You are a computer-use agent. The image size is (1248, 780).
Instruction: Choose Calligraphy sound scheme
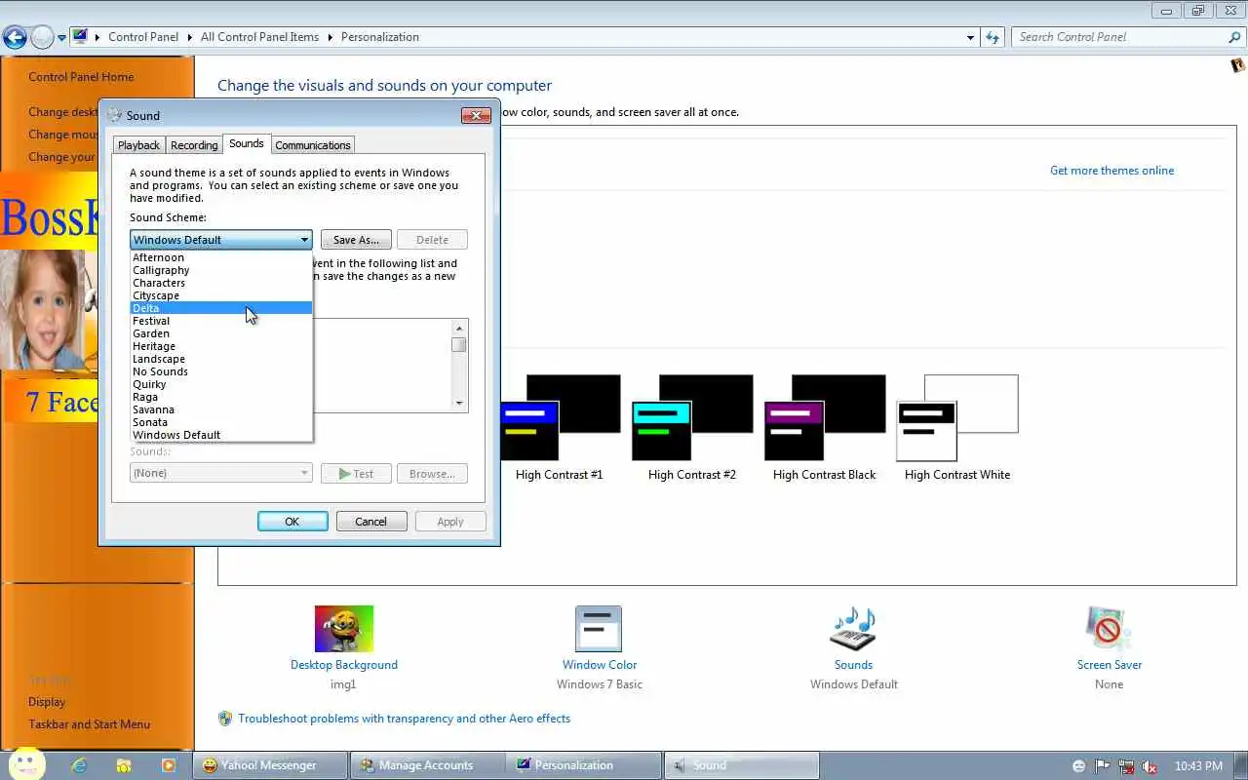tap(221, 270)
